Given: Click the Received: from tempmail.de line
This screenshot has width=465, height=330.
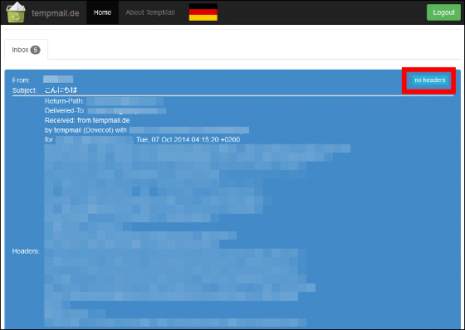Looking at the screenshot, I should (x=87, y=120).
